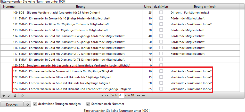Open print settings via the gear button
The width and height of the screenshot is (245, 112).
[28, 104]
